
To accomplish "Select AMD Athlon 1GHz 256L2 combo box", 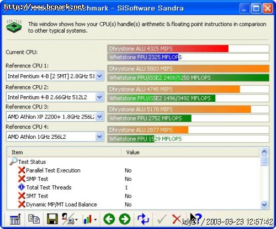I will (55, 137).
